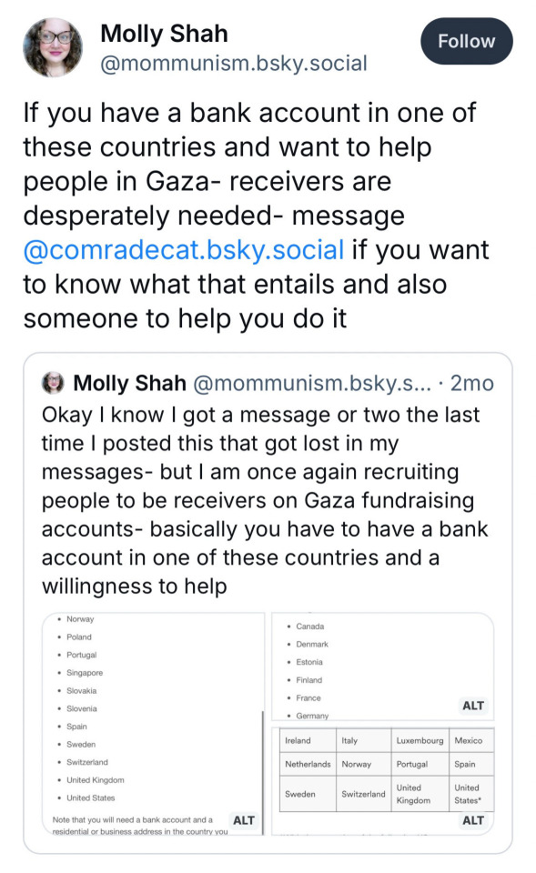Click the Molly Shah name in the quoted post
This screenshot has width=536, height=873.
click(x=130, y=383)
